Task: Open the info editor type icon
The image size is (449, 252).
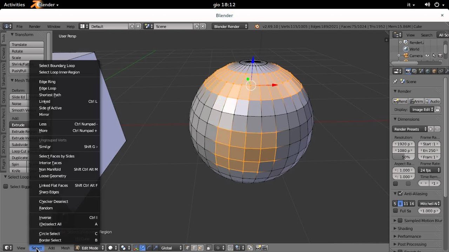Action: point(8,26)
